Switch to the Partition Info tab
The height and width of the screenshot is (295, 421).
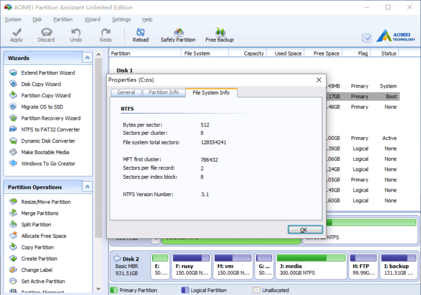pyautogui.click(x=163, y=93)
